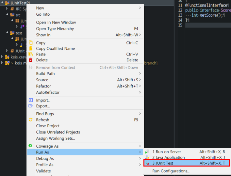
Task: Click the getScore() line in the editor
Action: (x=208, y=15)
